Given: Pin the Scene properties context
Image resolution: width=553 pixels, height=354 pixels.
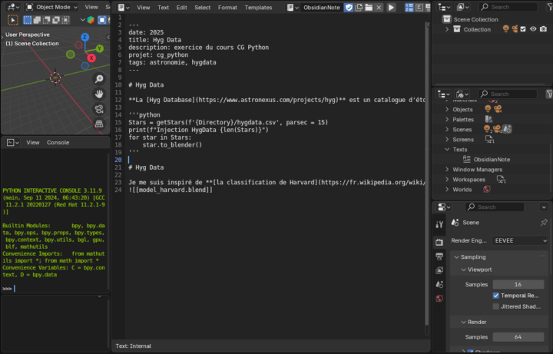Looking at the screenshot, I should 544,223.
